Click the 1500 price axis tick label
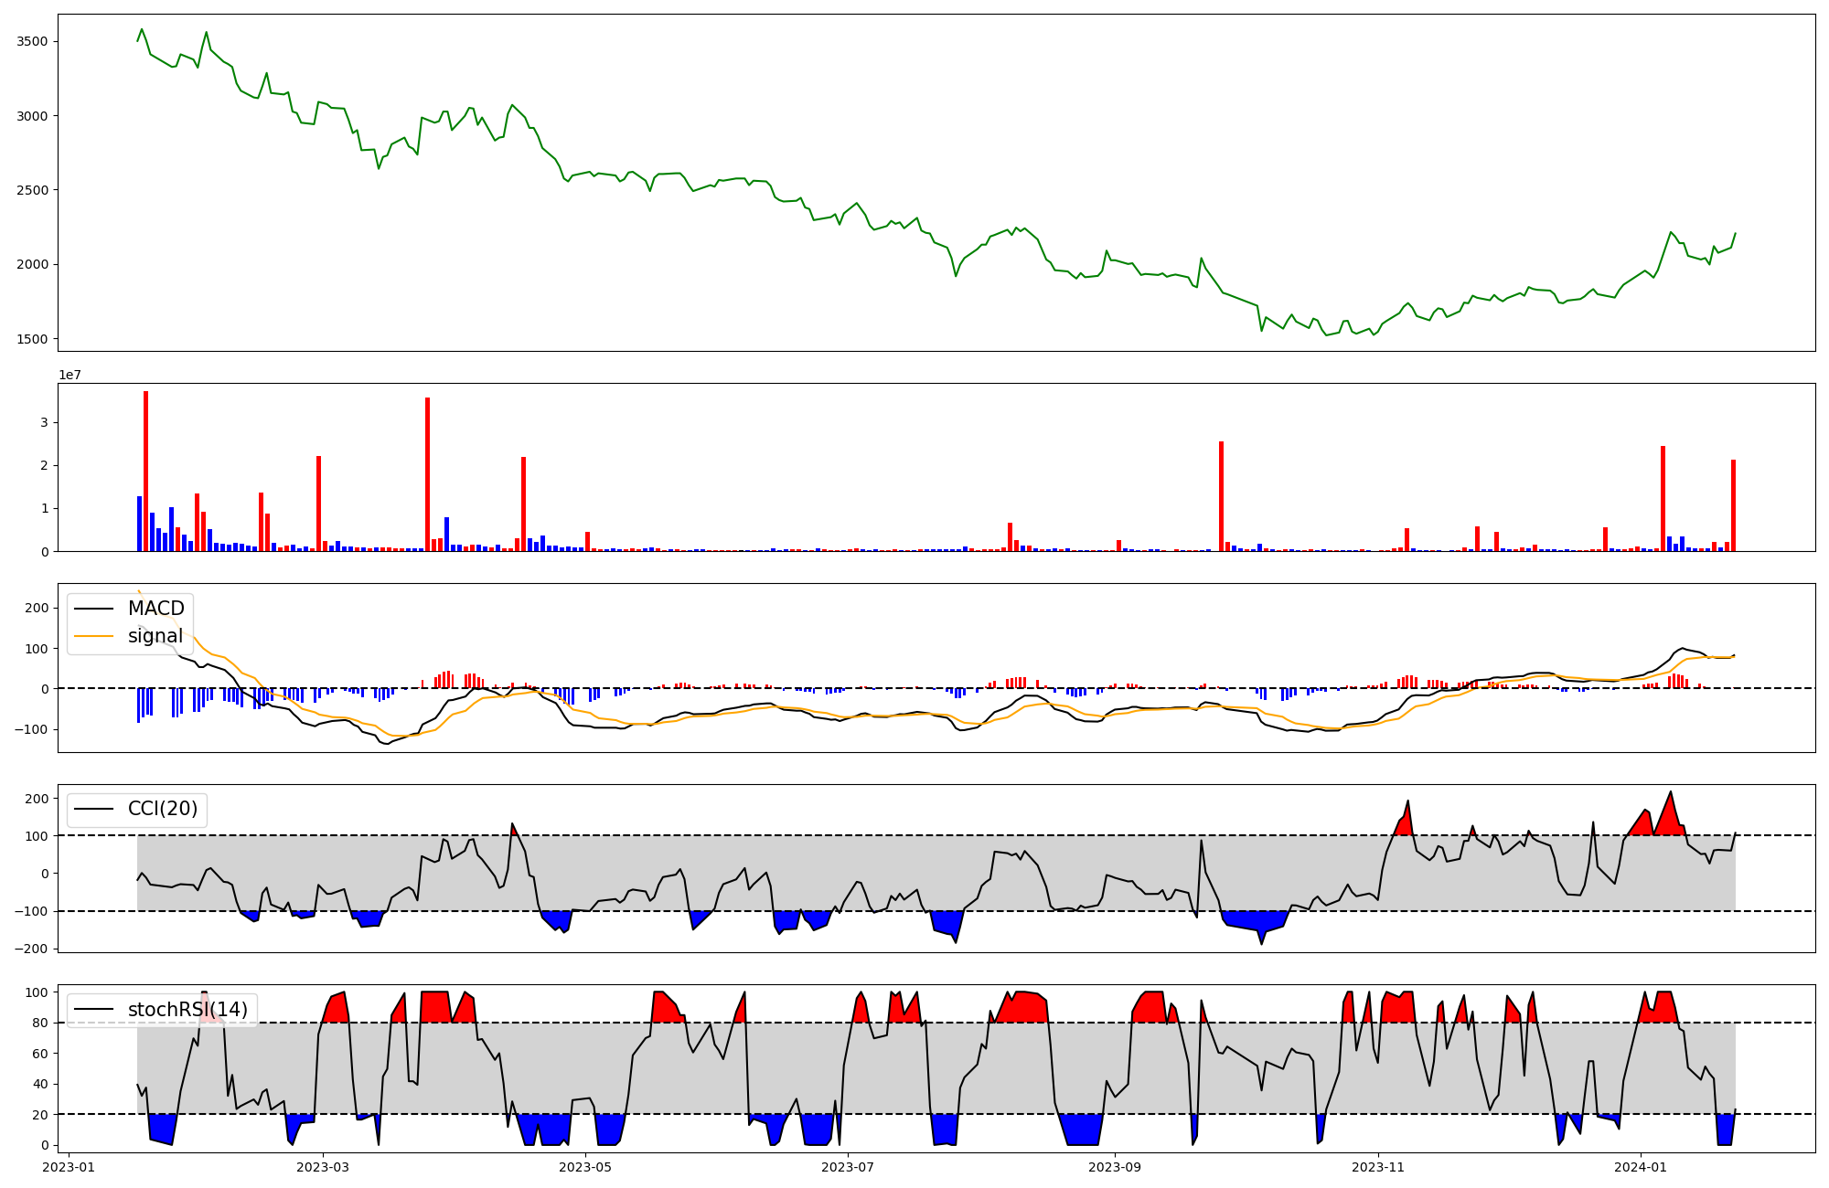1829x1188 pixels. tap(32, 339)
